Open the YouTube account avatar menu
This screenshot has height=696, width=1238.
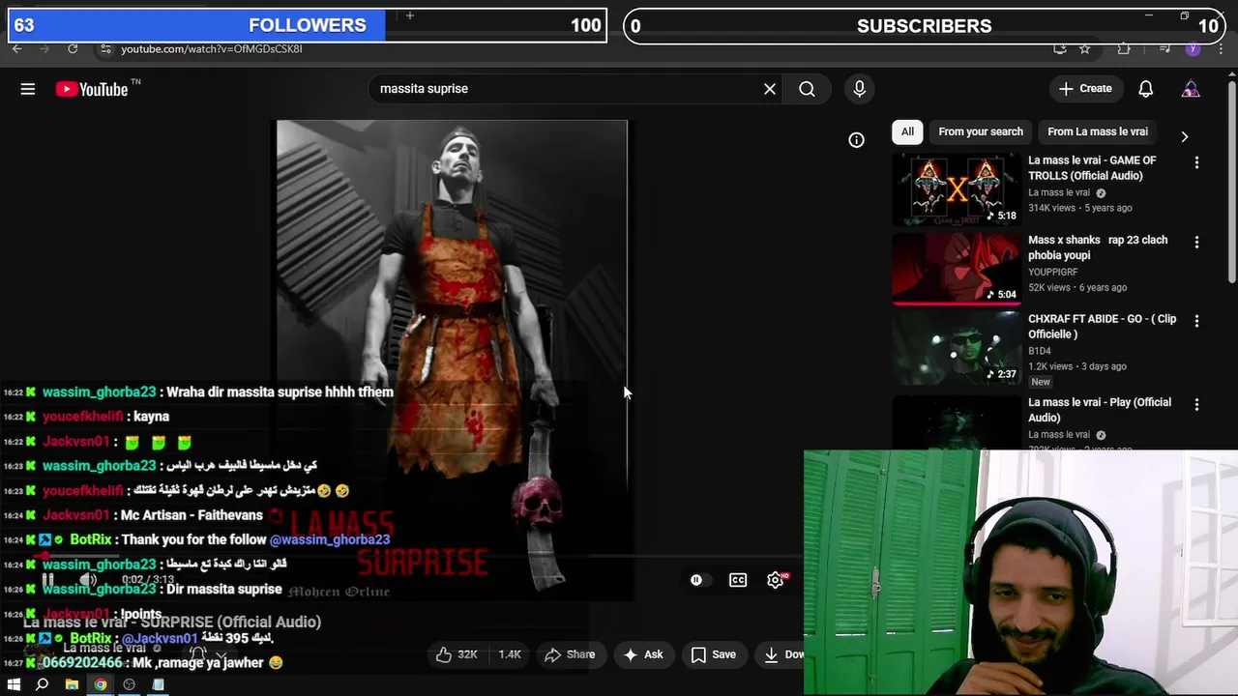pyautogui.click(x=1191, y=89)
